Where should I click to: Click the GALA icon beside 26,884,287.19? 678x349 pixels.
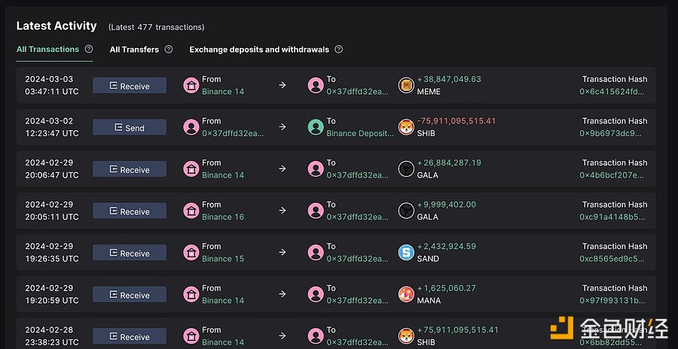[x=406, y=169]
